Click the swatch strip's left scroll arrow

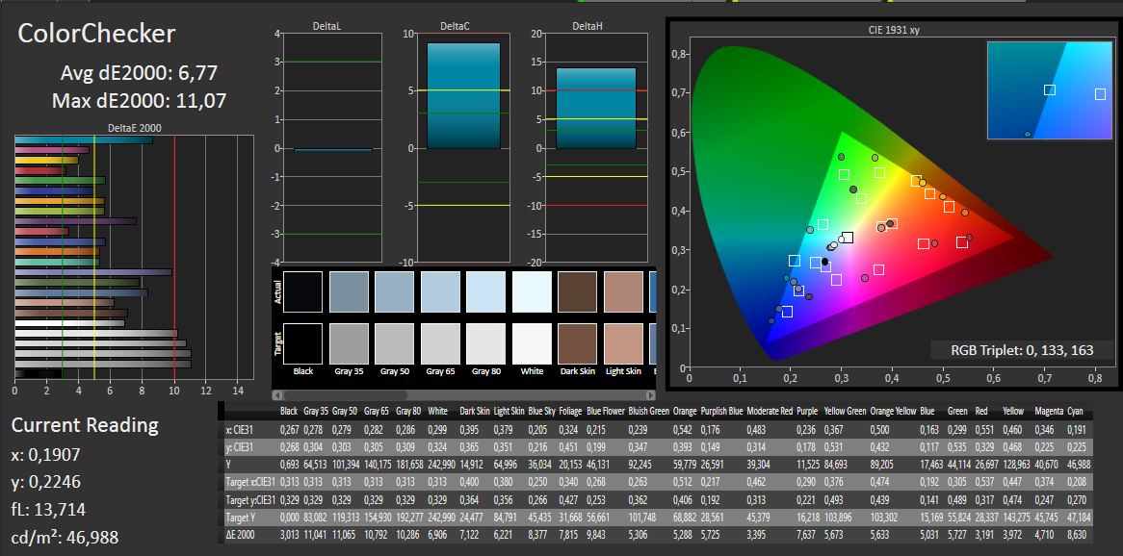point(278,395)
